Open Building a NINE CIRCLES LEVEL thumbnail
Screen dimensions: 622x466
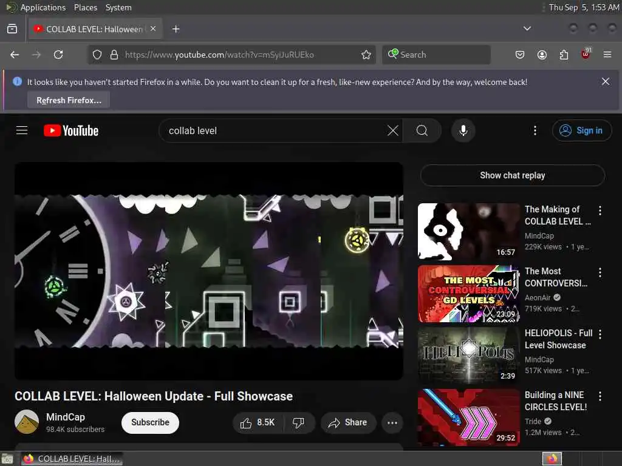point(468,417)
